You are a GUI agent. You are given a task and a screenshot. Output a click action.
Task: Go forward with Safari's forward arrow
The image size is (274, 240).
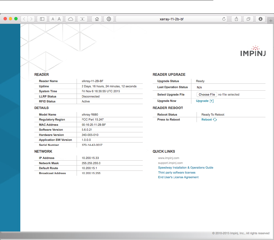(x=31, y=19)
